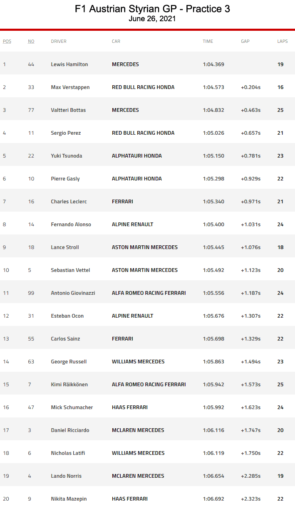
Task: Click FERRARI team for Charles Leclerc
Action: pos(122,202)
